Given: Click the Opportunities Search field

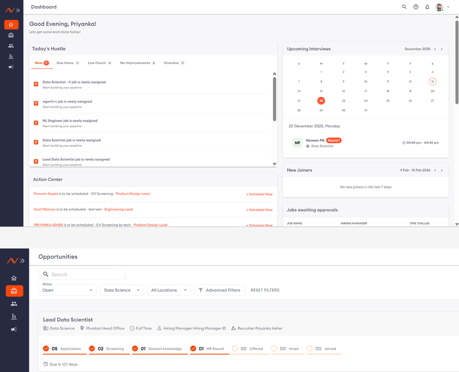Looking at the screenshot, I should [82, 275].
